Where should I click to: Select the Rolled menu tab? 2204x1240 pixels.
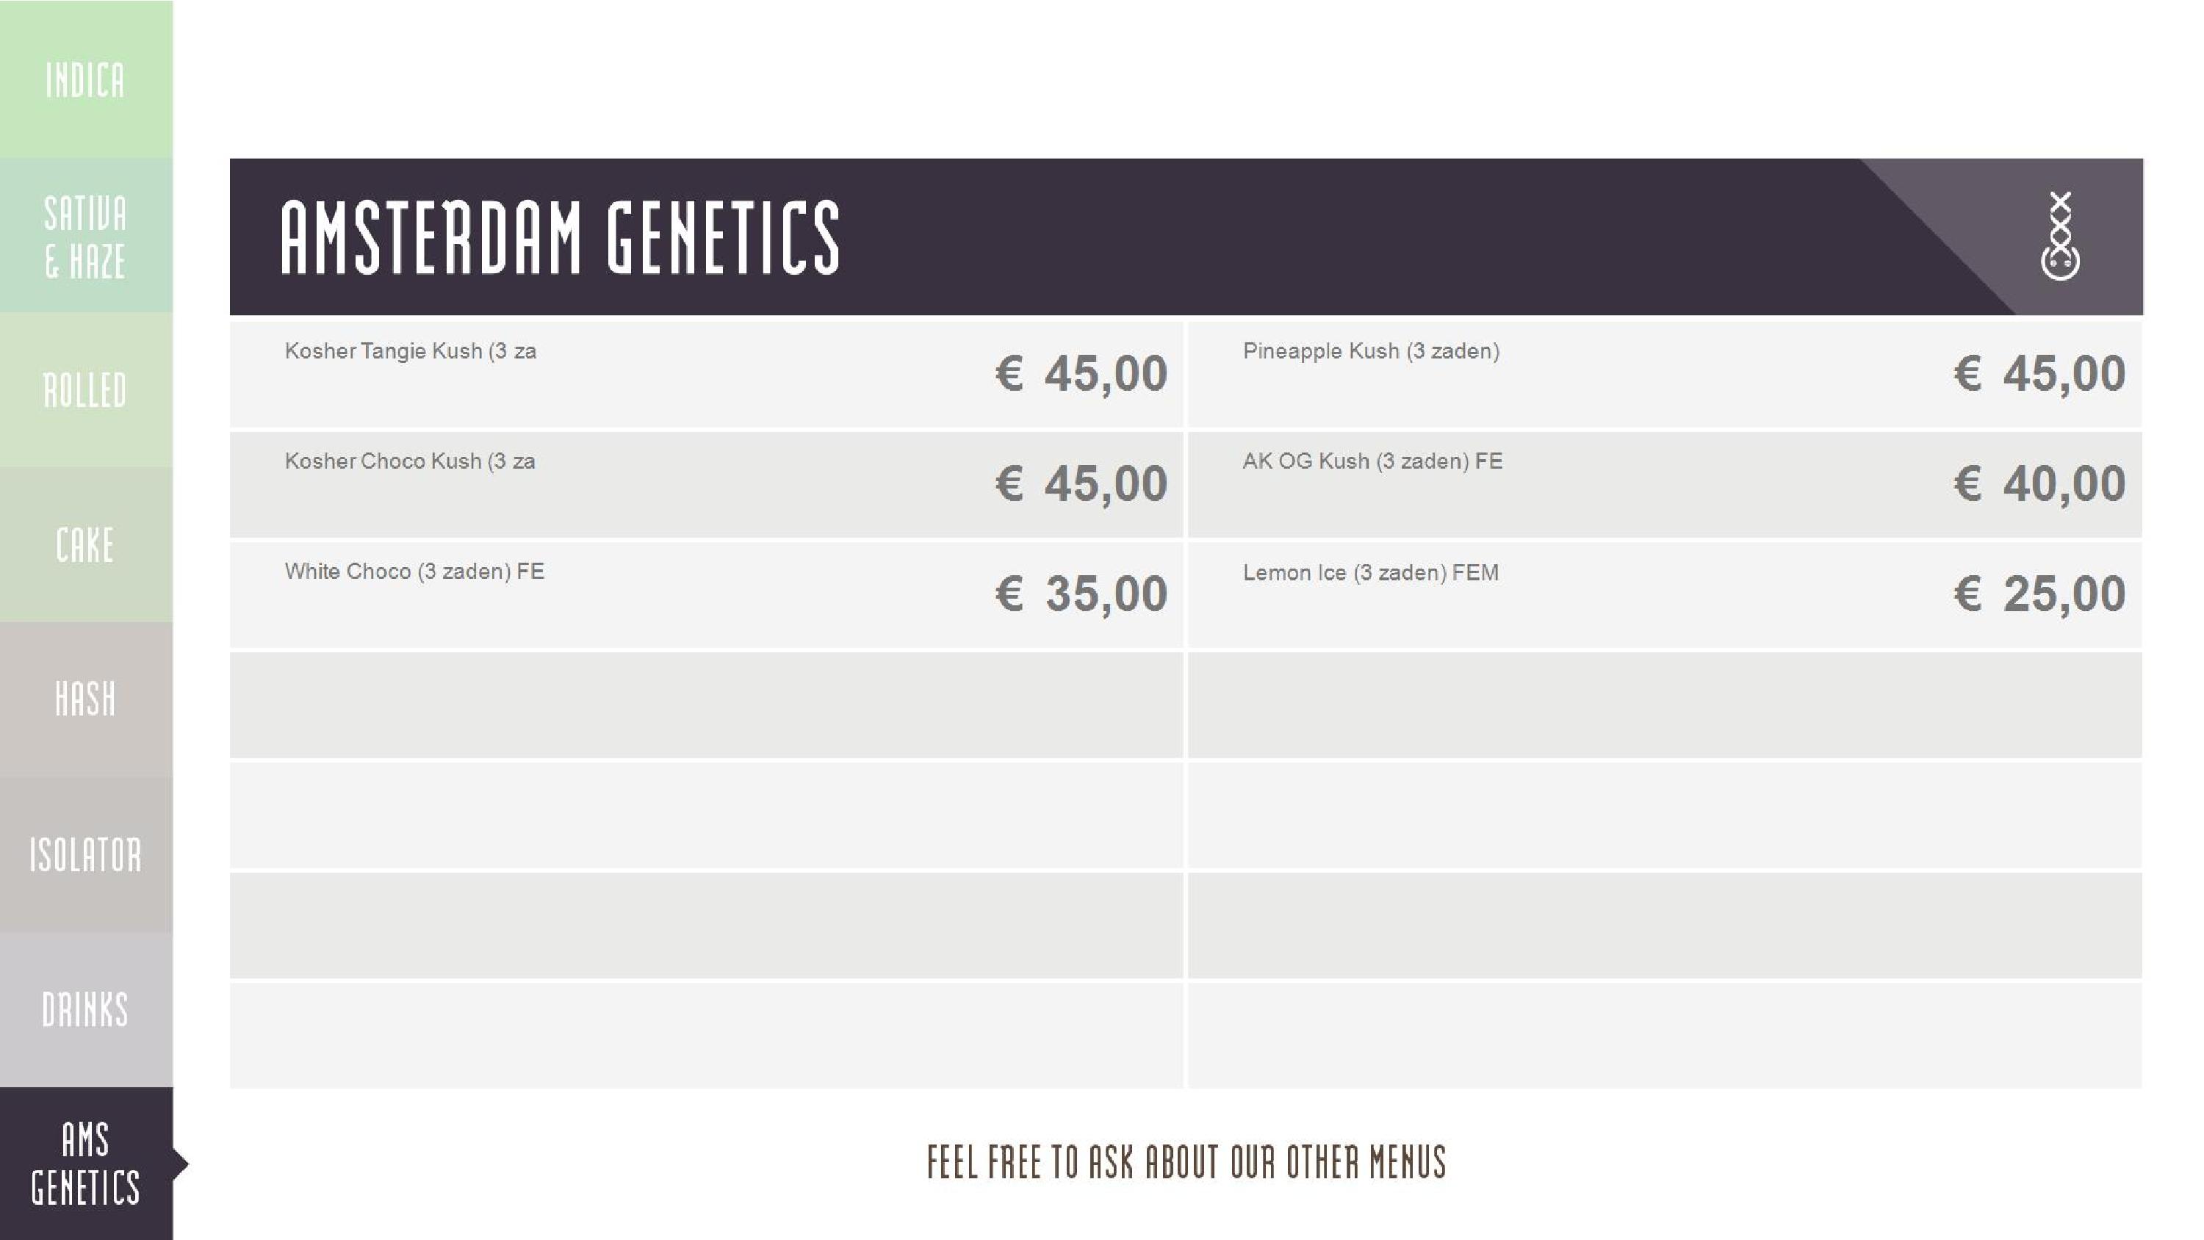pos(85,390)
